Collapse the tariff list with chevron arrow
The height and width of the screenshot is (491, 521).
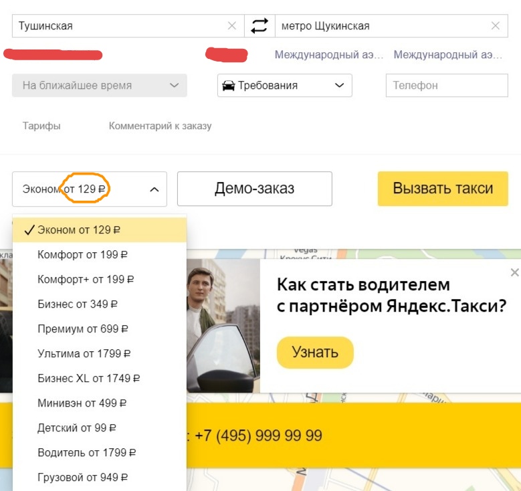(x=154, y=189)
